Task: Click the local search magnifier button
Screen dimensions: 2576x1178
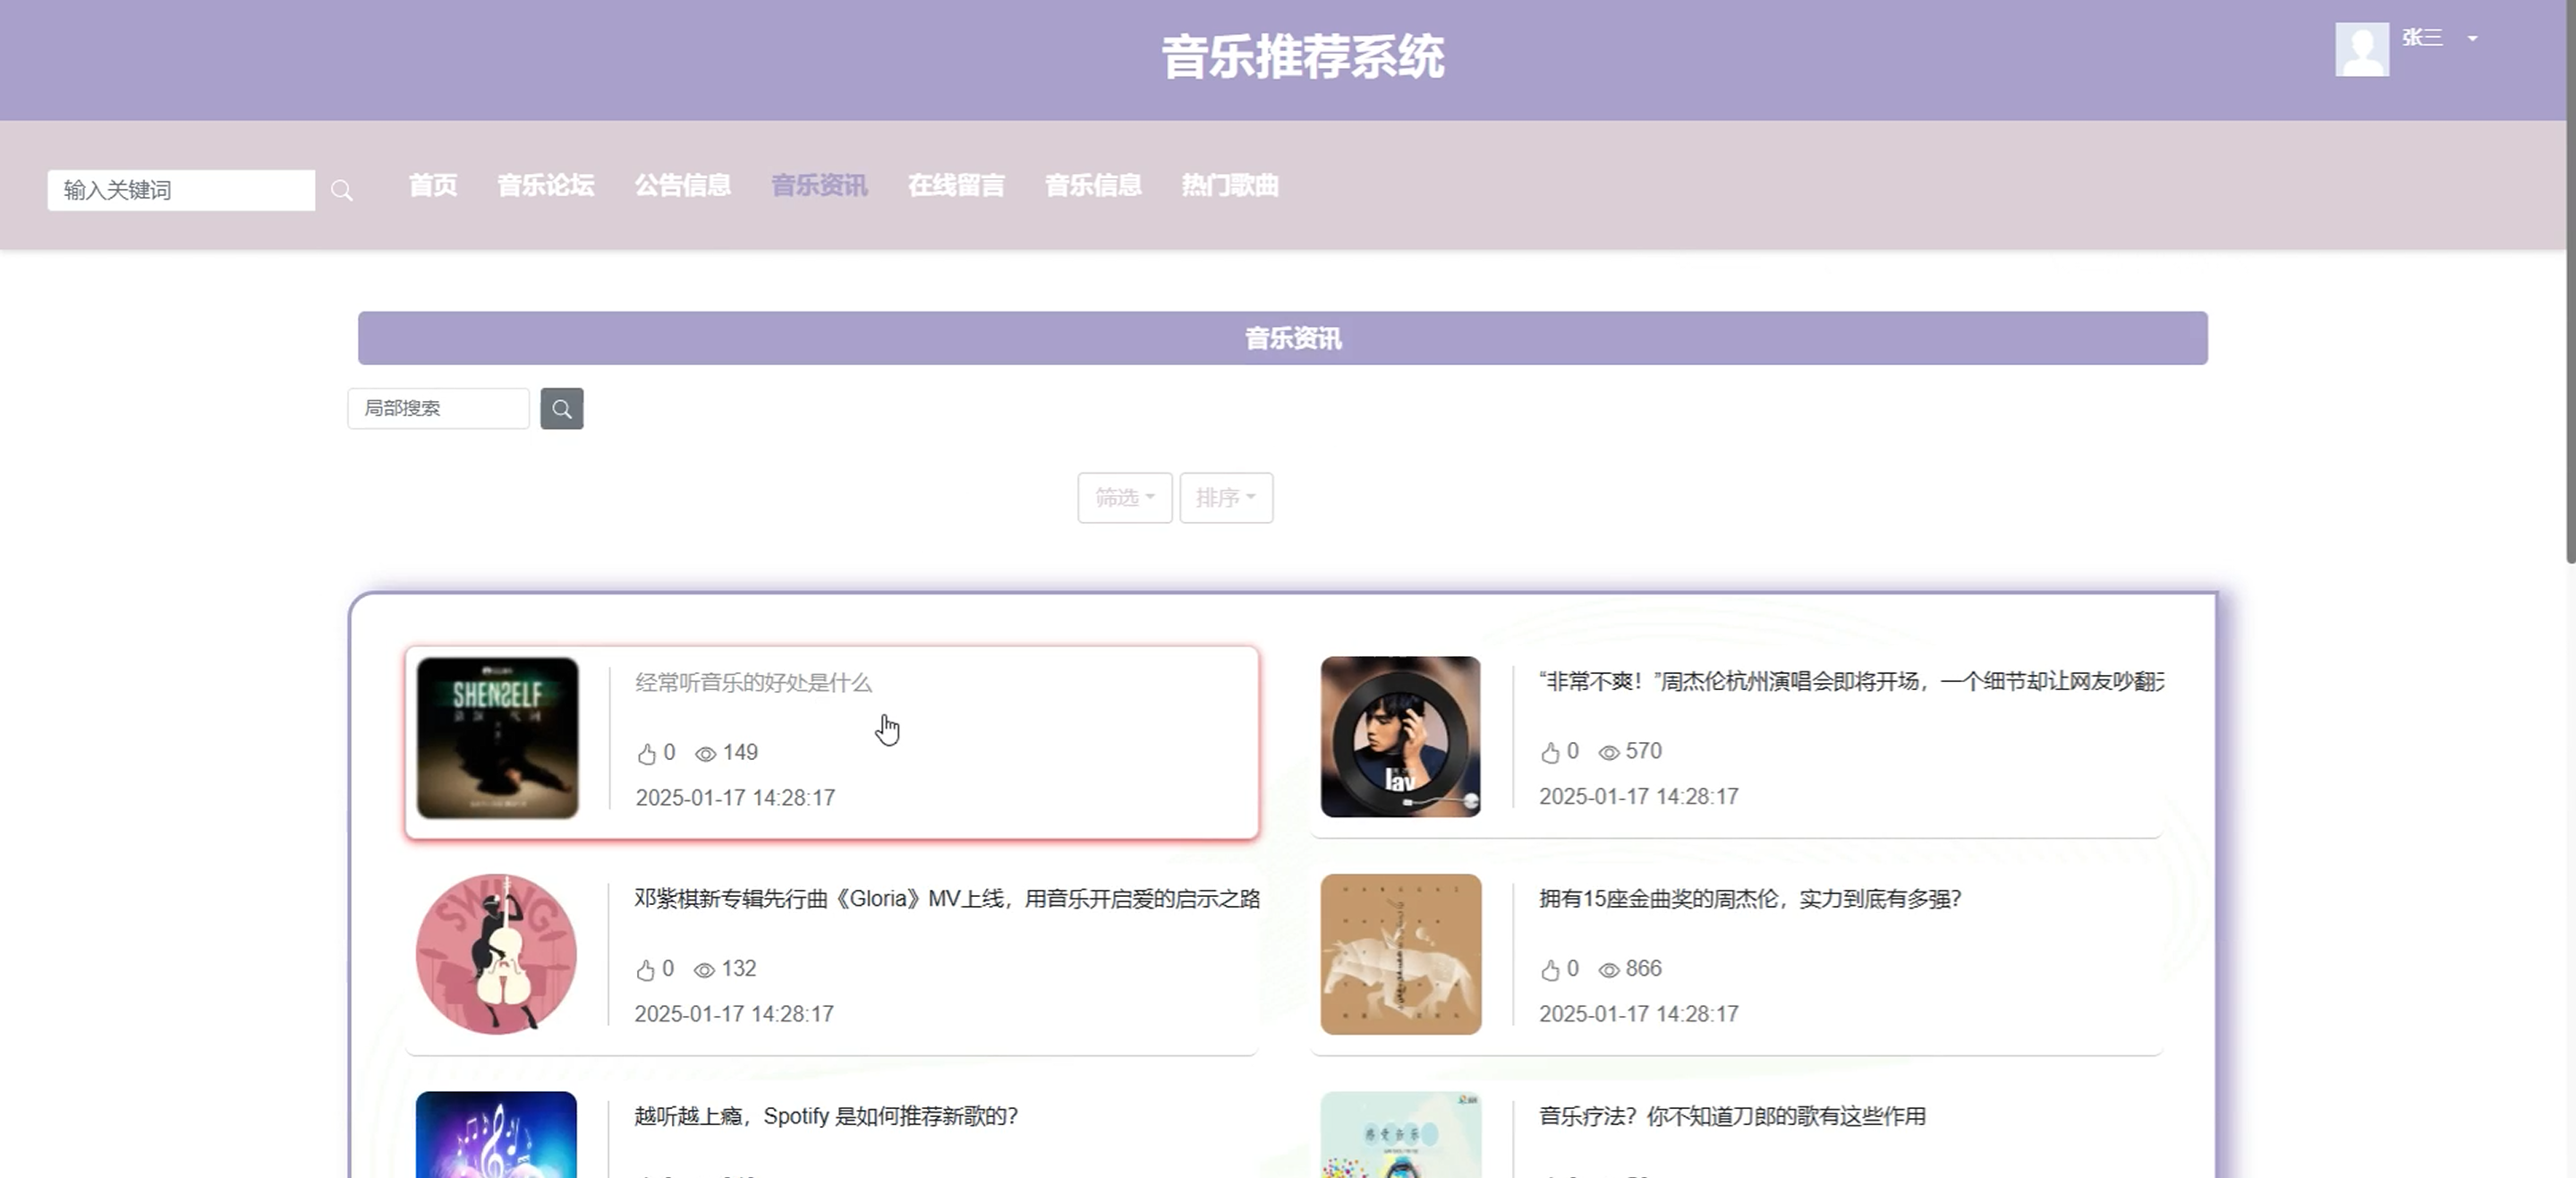Action: (562, 408)
